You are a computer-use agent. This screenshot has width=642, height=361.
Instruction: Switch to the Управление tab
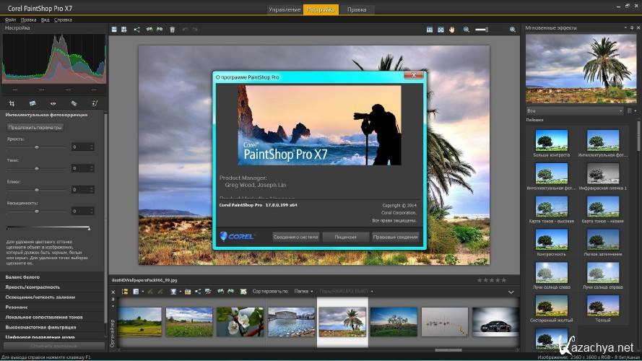[x=285, y=9]
